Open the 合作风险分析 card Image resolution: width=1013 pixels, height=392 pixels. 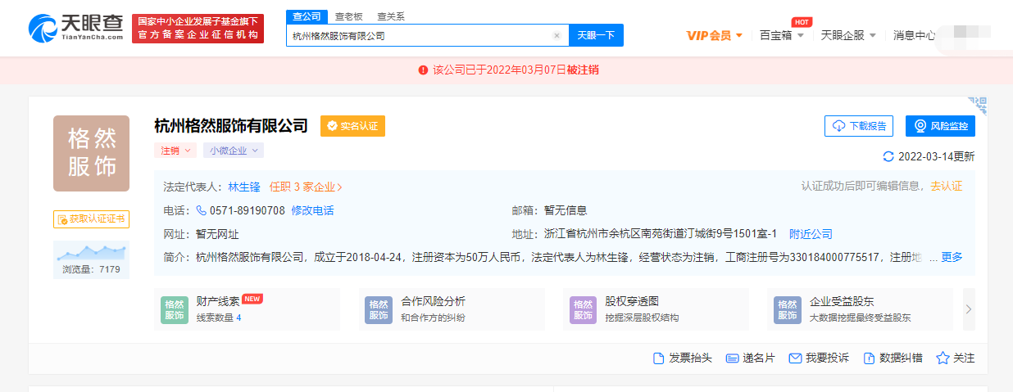click(452, 309)
